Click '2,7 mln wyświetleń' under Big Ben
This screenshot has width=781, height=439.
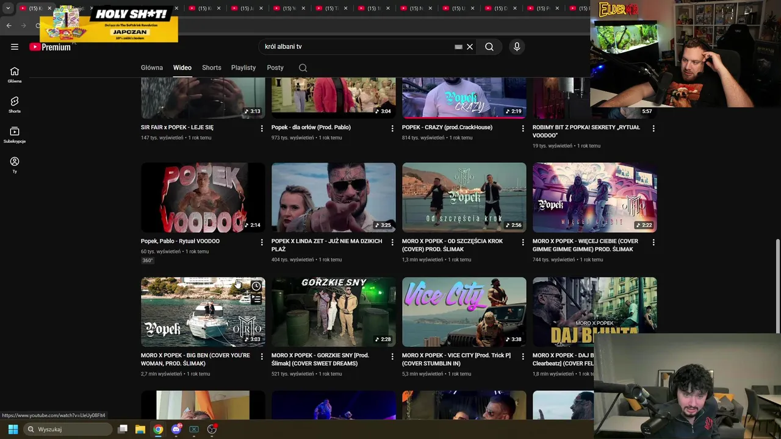[x=162, y=374]
